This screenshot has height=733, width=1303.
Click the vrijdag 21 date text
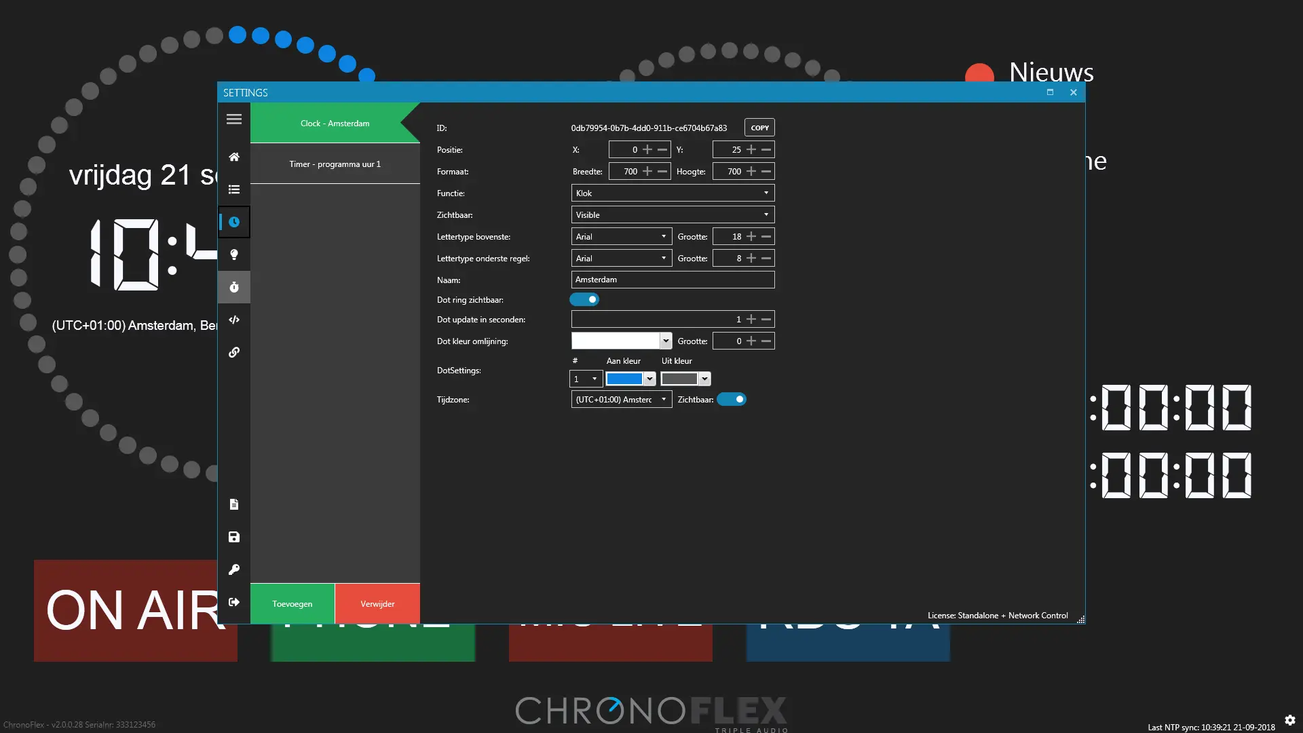click(143, 175)
